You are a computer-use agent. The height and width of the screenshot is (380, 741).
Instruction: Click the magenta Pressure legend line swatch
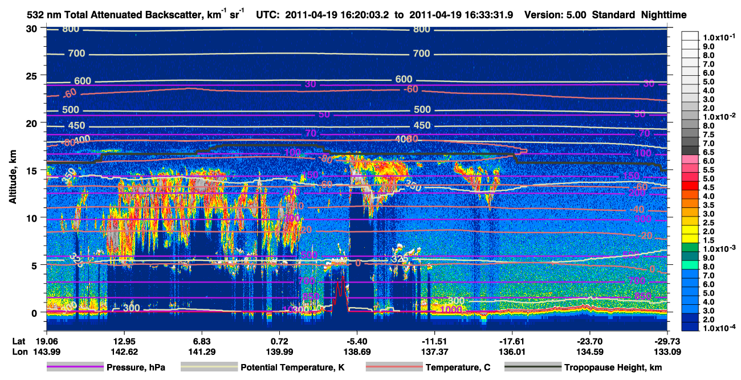click(x=76, y=368)
